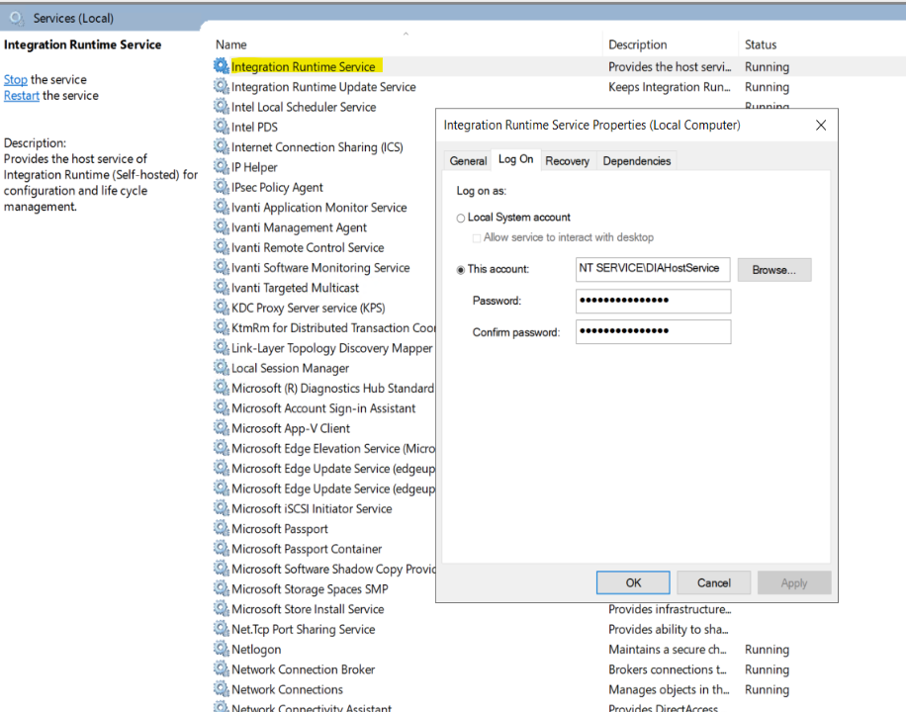Image resolution: width=906 pixels, height=712 pixels.
Task: Confirm with the OK button
Action: click(633, 582)
